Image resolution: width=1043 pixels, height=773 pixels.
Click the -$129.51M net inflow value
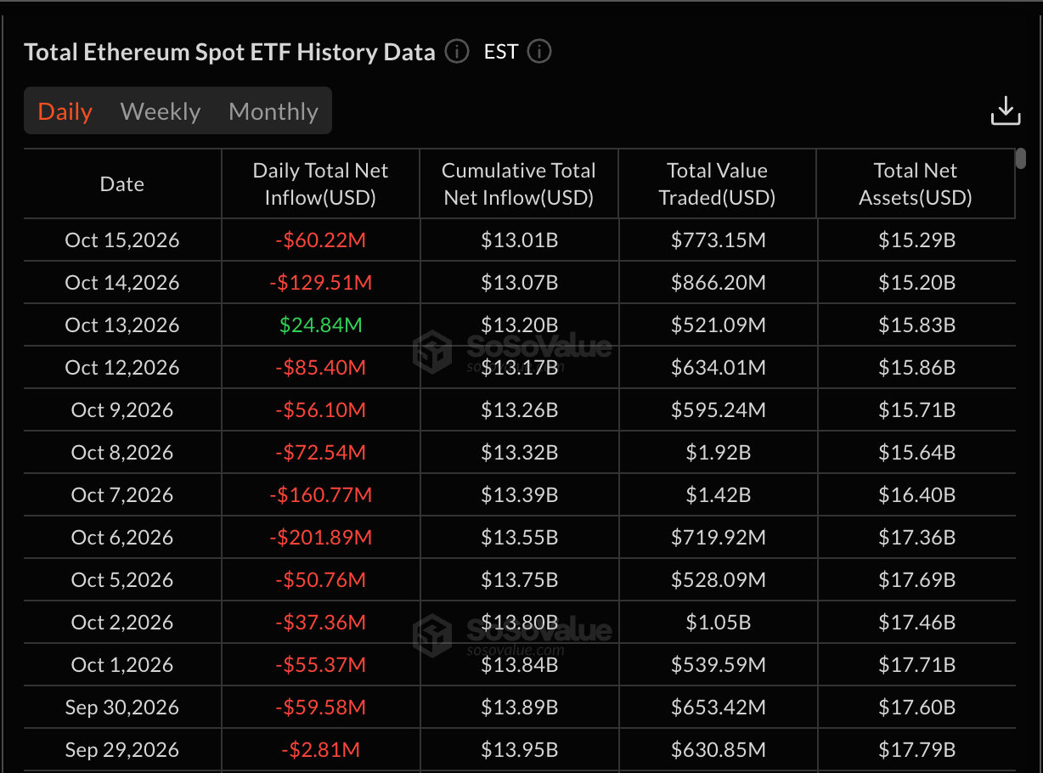[x=321, y=283]
